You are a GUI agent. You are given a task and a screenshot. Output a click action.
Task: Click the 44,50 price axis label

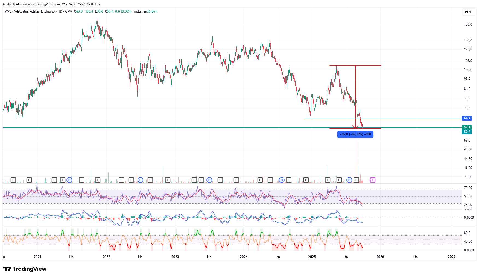pyautogui.click(x=468, y=159)
